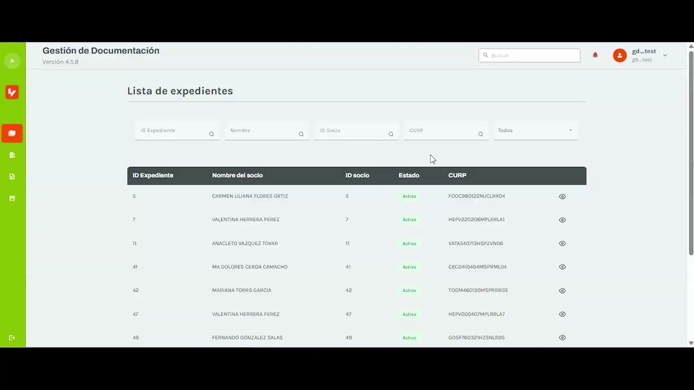The height and width of the screenshot is (390, 694).
Task: Click the gd_test user avatar
Action: 620,55
